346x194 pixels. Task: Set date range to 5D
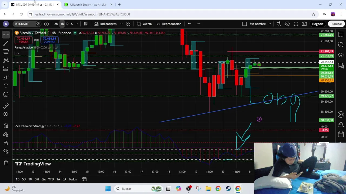24,179
